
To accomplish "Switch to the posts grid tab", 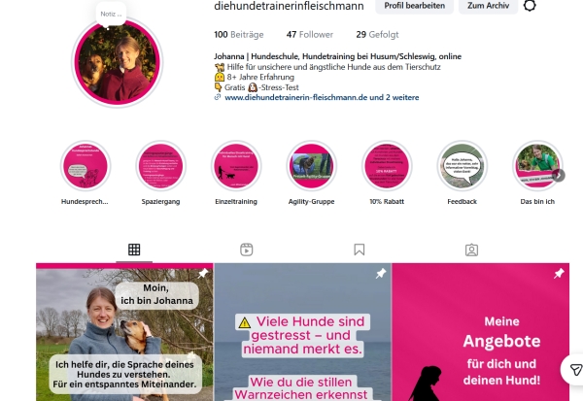I will (134, 250).
